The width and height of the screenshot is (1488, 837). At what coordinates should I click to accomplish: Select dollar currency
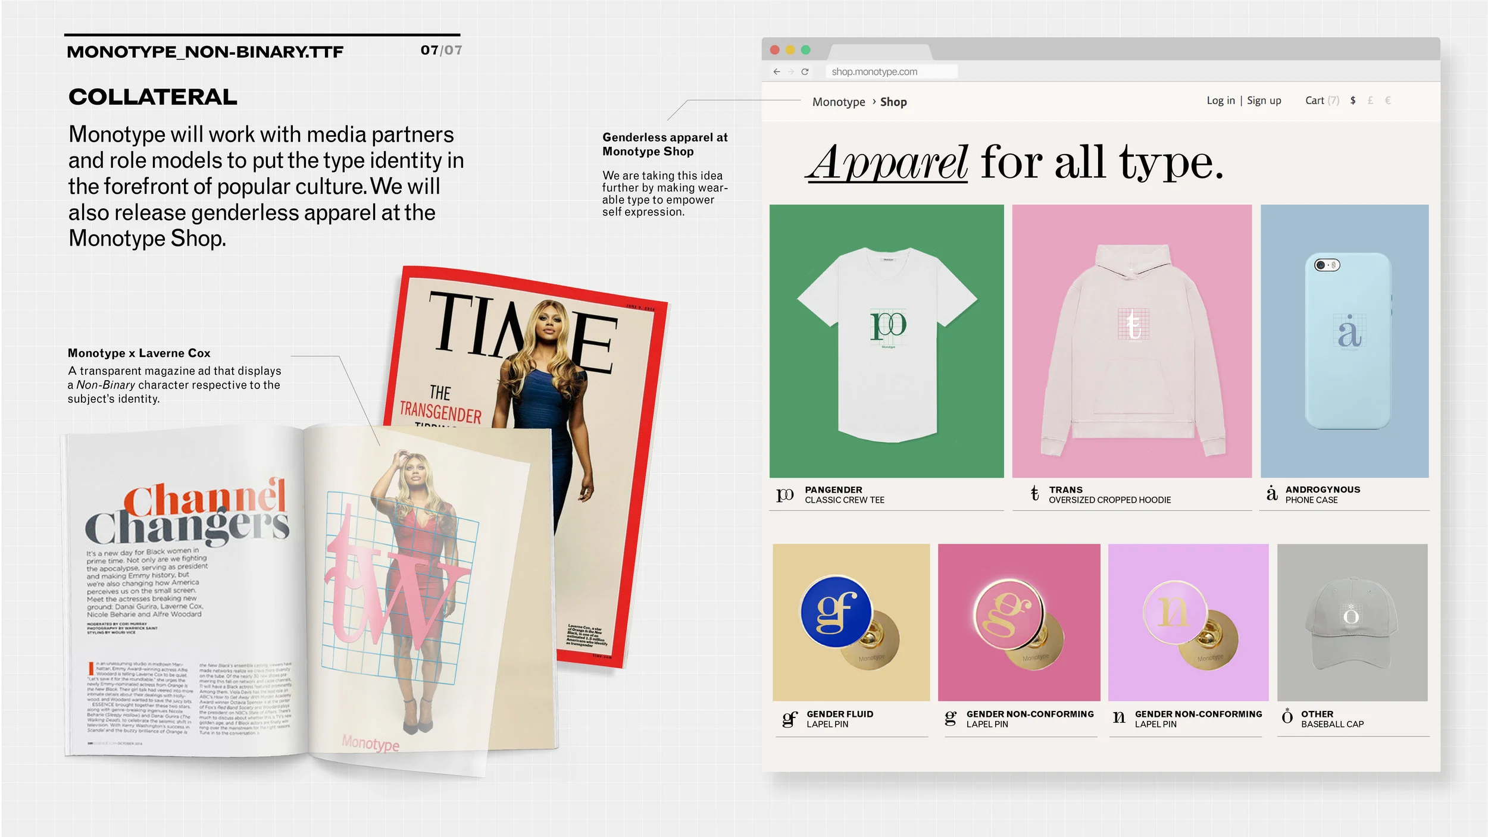pyautogui.click(x=1353, y=101)
